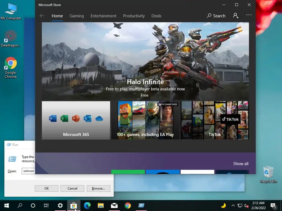This screenshot has height=211, width=282.
Task: Click Browse... in the Run dialog
Action: pyautogui.click(x=98, y=188)
